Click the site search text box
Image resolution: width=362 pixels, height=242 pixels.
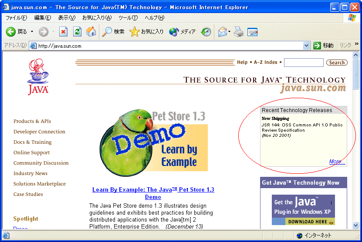coord(304,63)
